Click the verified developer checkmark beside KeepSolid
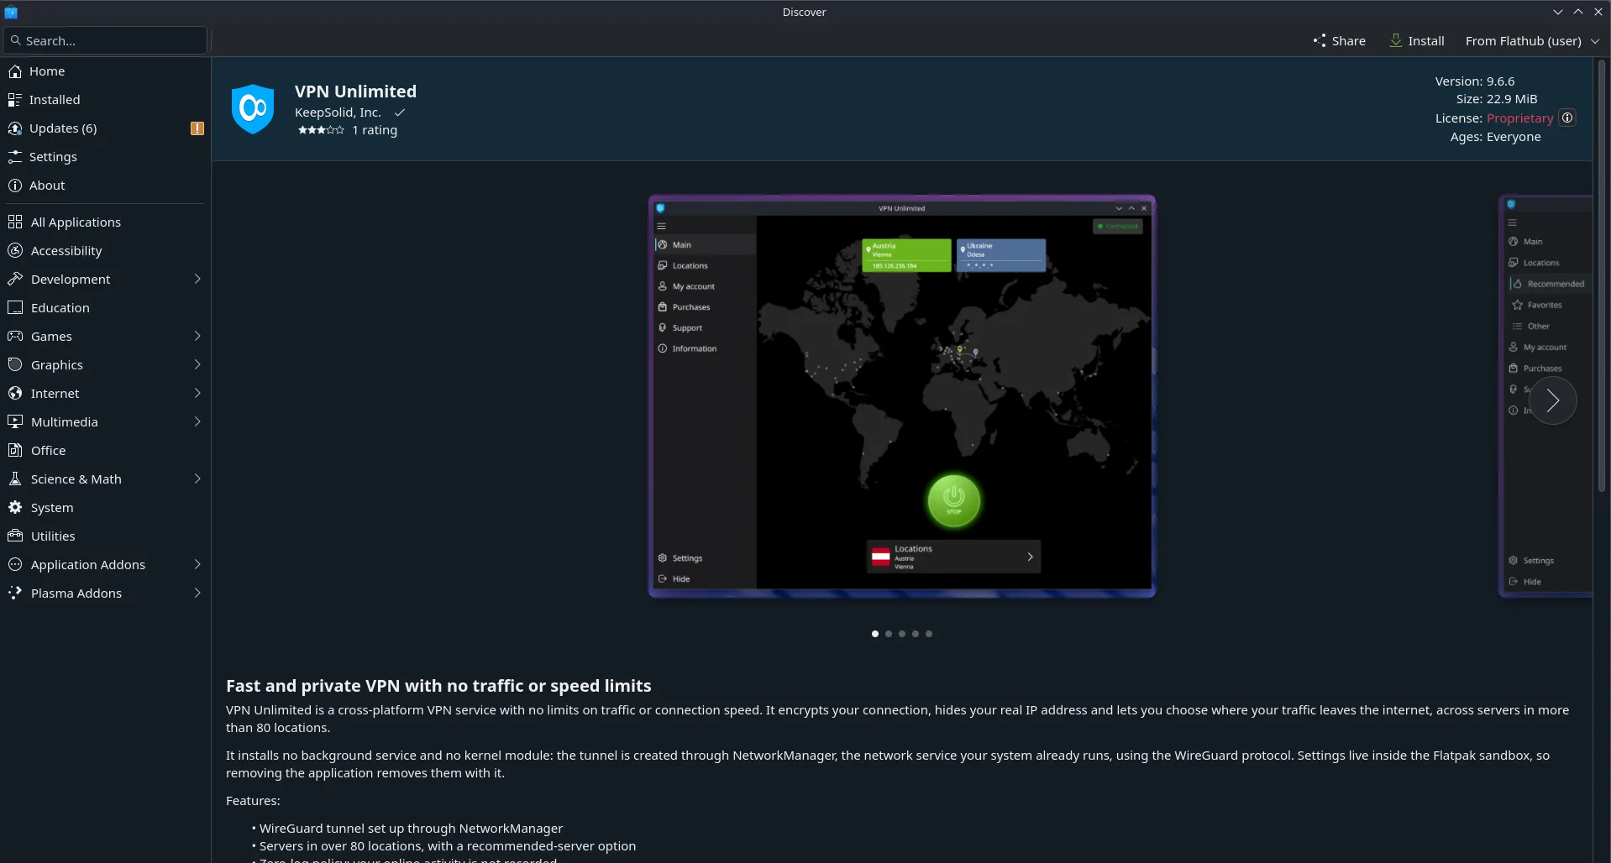This screenshot has width=1611, height=863. [400, 112]
